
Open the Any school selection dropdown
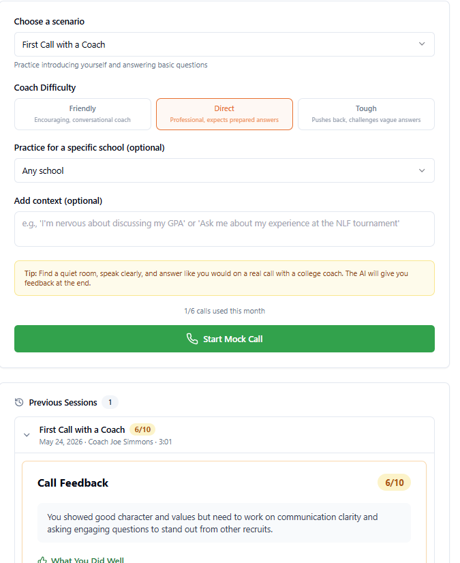coord(224,170)
